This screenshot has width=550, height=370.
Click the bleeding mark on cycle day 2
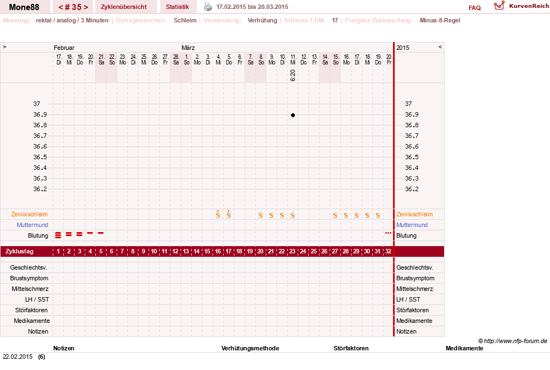69,234
